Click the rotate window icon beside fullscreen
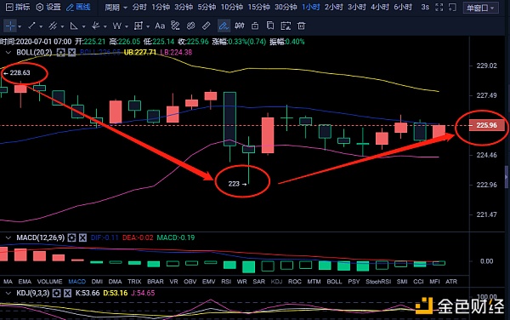Viewport: 510px width, 320px height. tap(452, 7)
